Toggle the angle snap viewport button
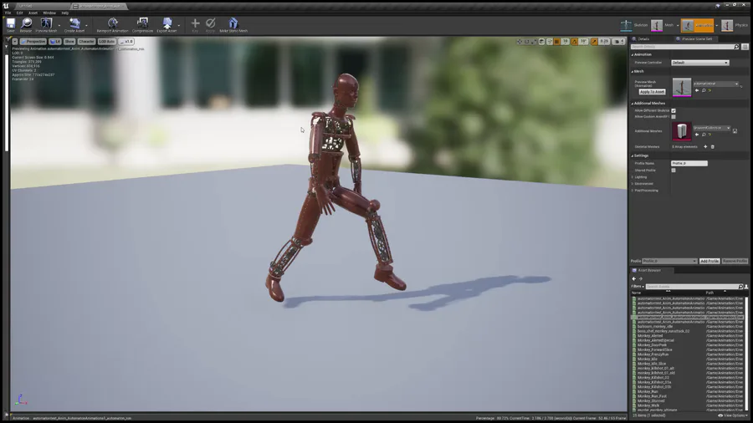Screen dimensions: 753x423 point(575,42)
